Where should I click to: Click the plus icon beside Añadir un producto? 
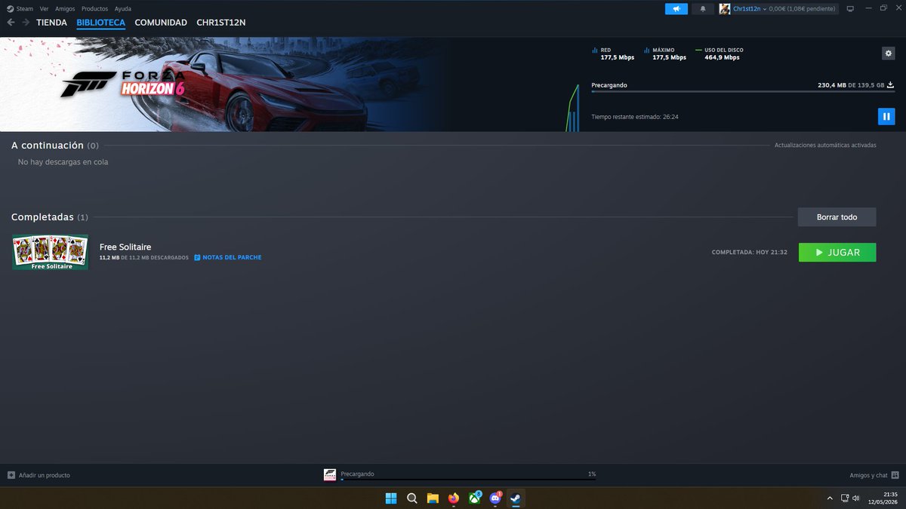pos(11,475)
